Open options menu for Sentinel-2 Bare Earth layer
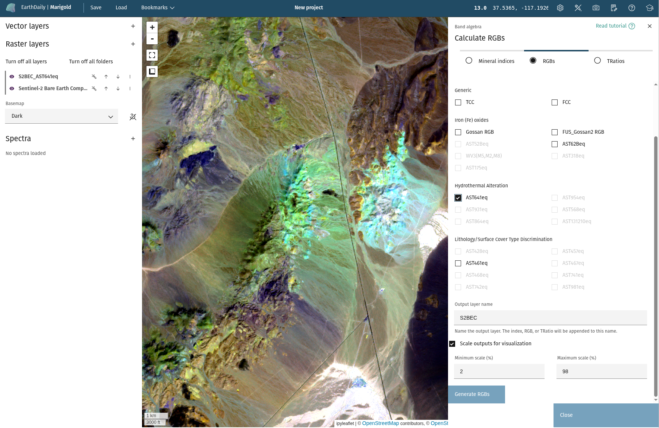This screenshot has height=428, width=659. coord(130,89)
